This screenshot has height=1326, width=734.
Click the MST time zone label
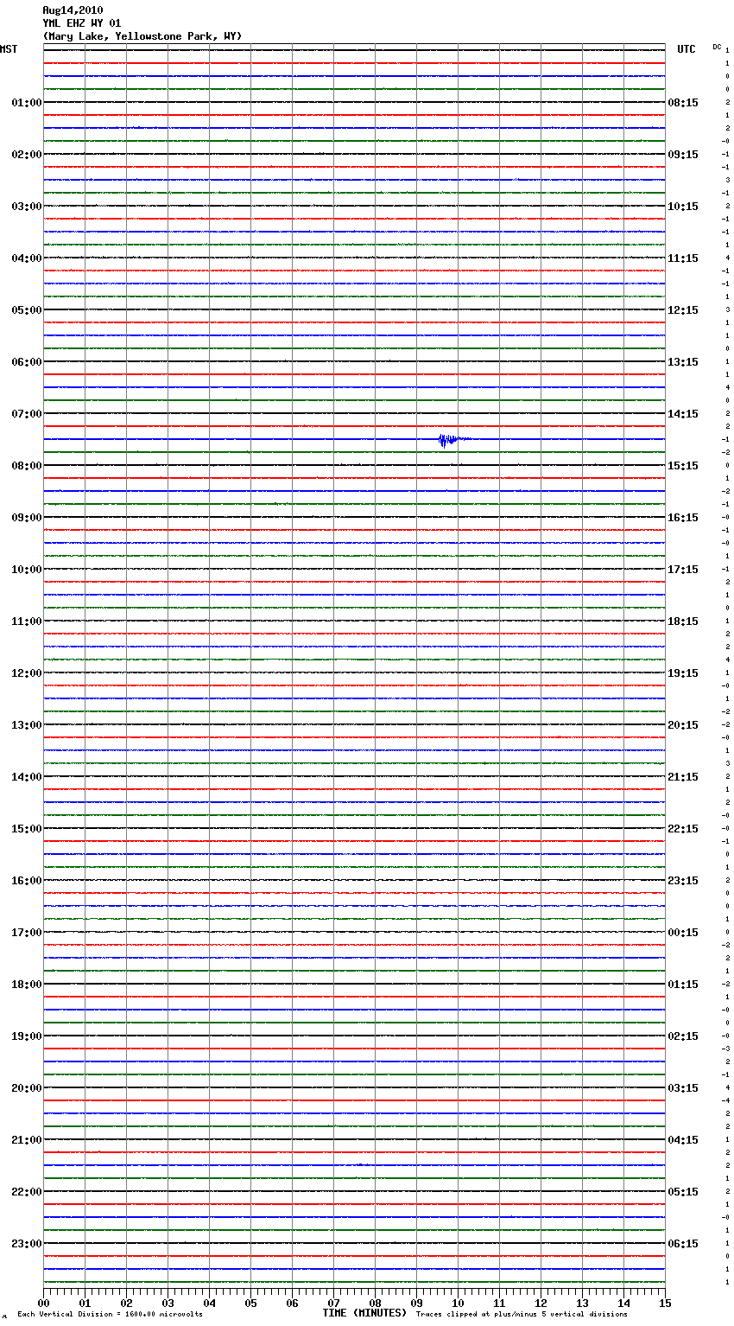click(x=9, y=49)
